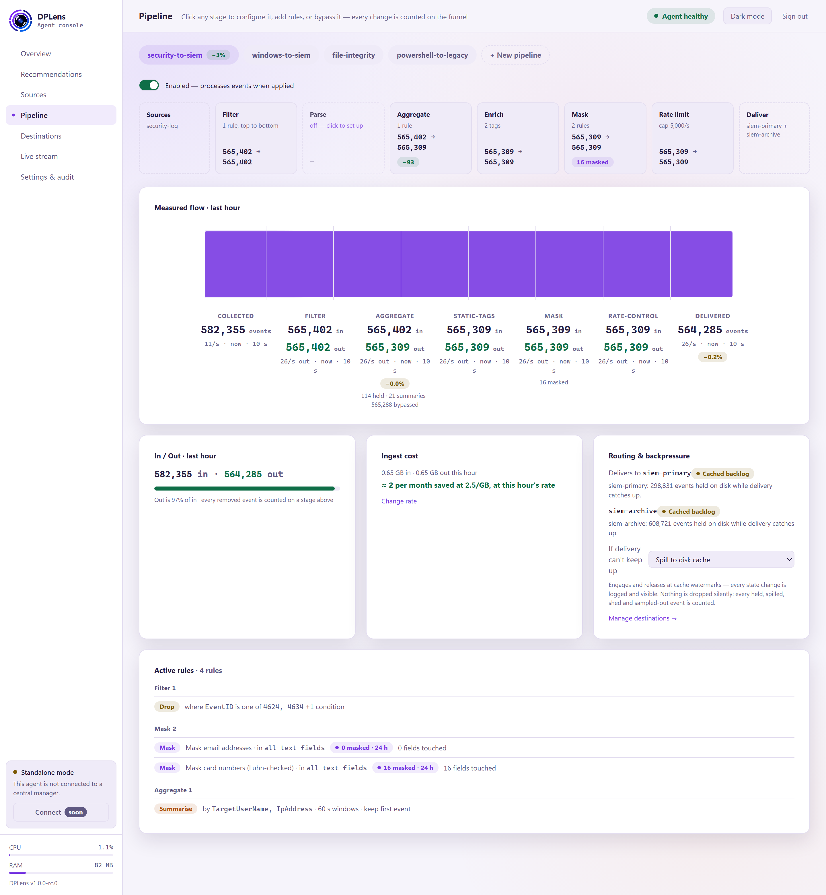This screenshot has height=895, width=826.
Task: Click the Collected segment of flow chart
Action: pyautogui.click(x=235, y=264)
